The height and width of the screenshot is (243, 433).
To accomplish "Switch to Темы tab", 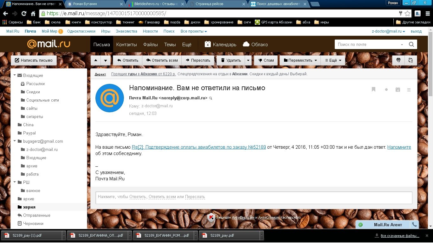I will (170, 44).
